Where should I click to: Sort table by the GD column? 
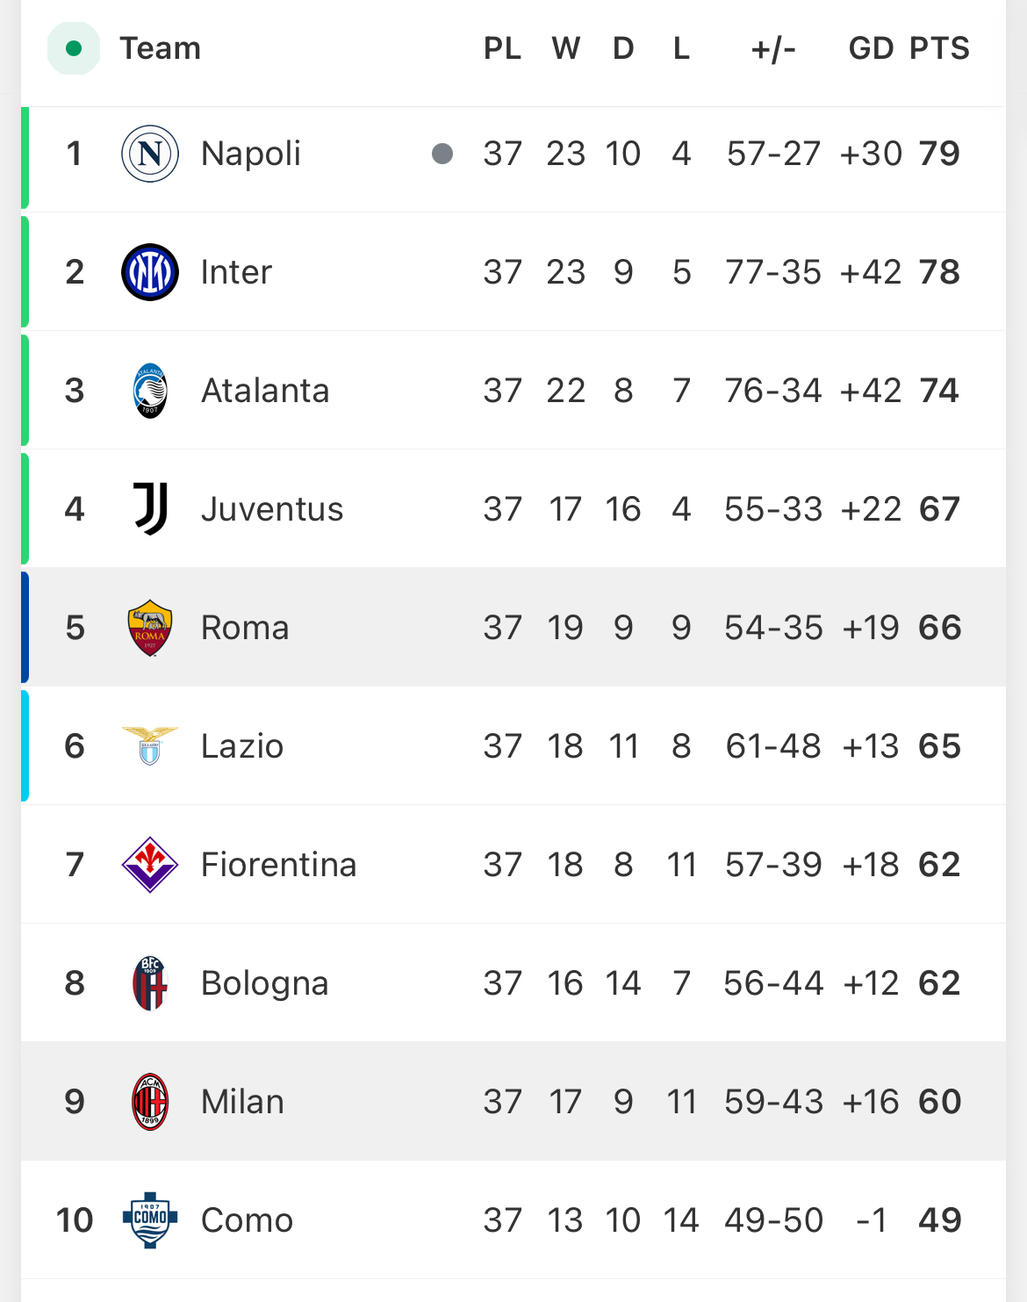[x=871, y=48]
